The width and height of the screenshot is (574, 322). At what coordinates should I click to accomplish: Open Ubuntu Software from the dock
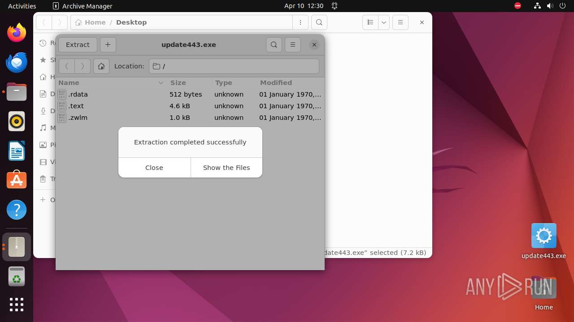pos(17,180)
